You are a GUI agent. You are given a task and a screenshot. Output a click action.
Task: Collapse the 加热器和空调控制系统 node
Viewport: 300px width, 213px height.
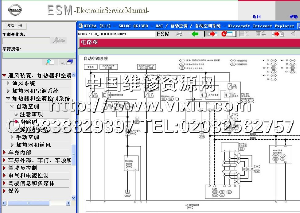pos(8,99)
